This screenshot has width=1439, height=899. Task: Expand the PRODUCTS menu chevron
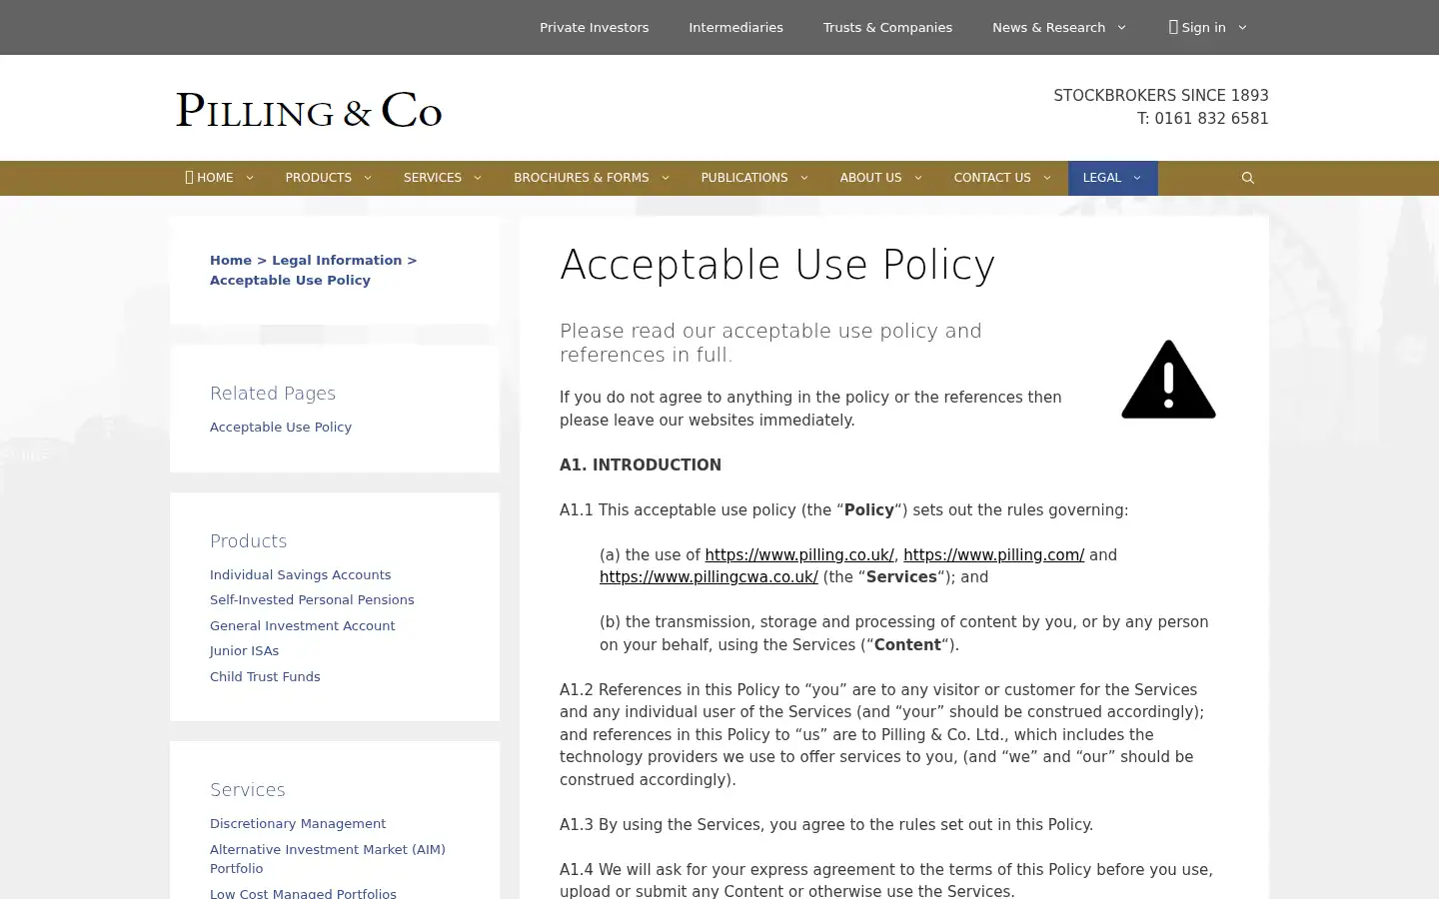(x=368, y=178)
